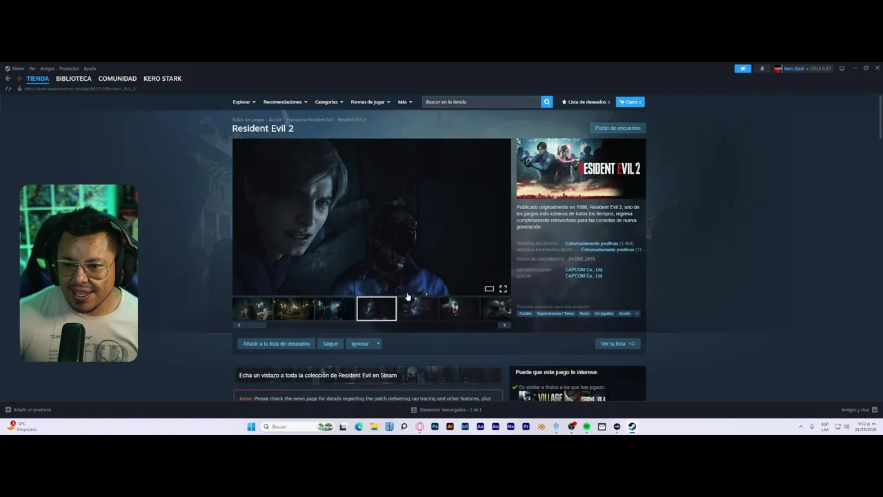Click the Seguir button

[330, 344]
